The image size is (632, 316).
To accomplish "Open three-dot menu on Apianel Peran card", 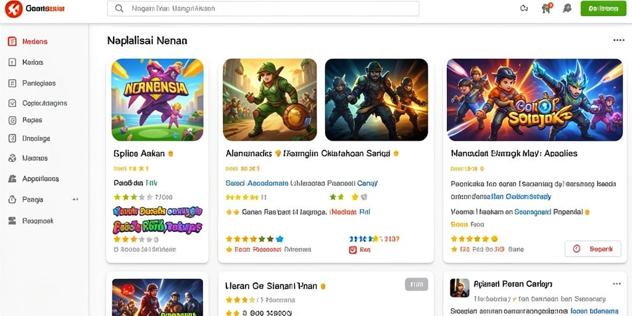I will pyautogui.click(x=617, y=284).
